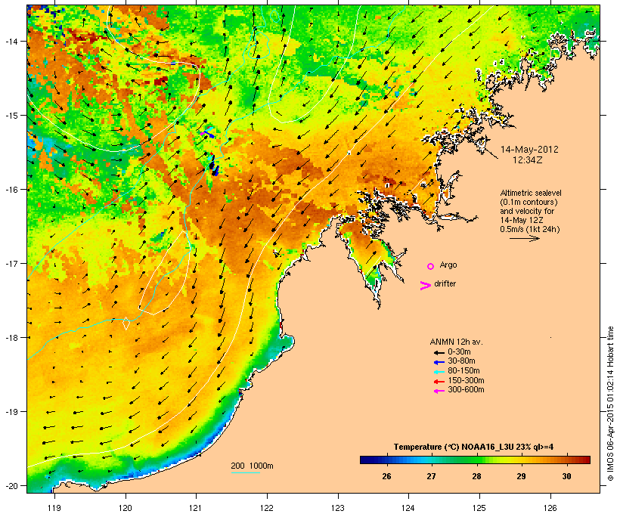This screenshot has width=620, height=514.
Task: Click the small white diamond contour near 120E -18S
Action: 126,324
